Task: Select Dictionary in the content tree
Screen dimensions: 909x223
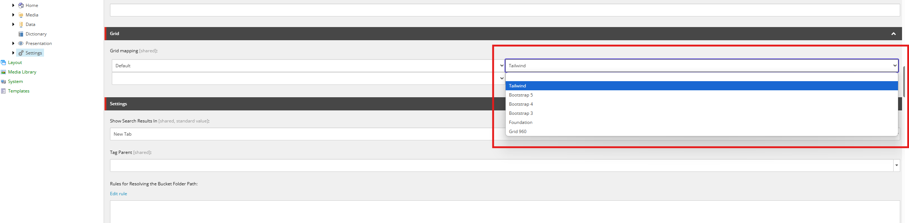Action: pos(36,34)
